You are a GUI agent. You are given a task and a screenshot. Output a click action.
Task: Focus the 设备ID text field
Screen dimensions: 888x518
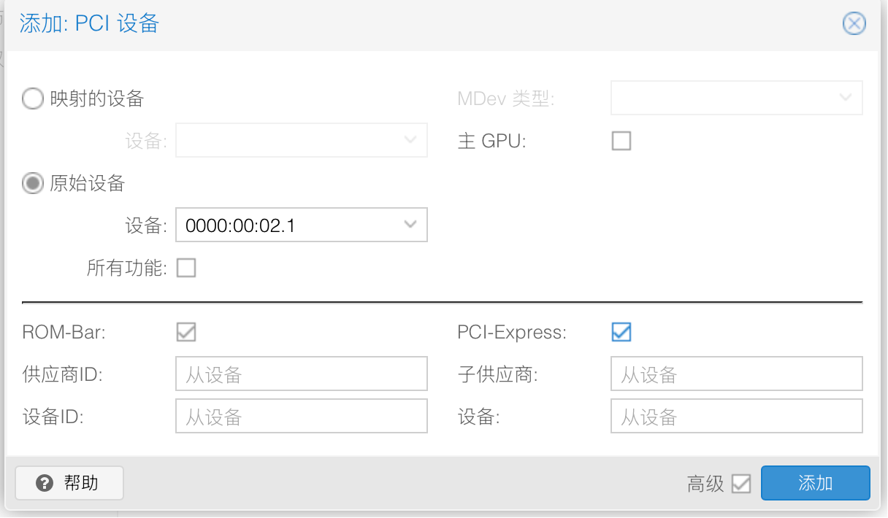pos(301,417)
